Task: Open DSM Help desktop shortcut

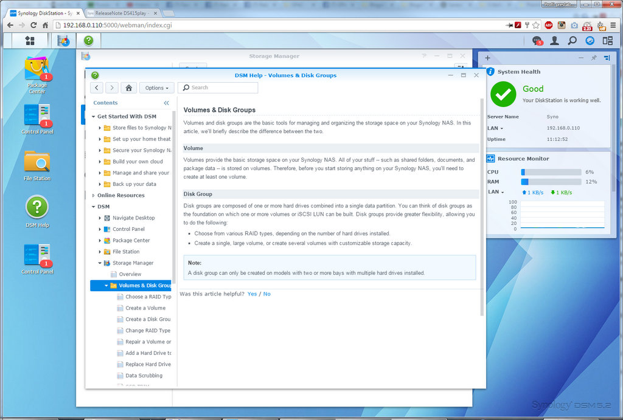Action: pyautogui.click(x=37, y=211)
